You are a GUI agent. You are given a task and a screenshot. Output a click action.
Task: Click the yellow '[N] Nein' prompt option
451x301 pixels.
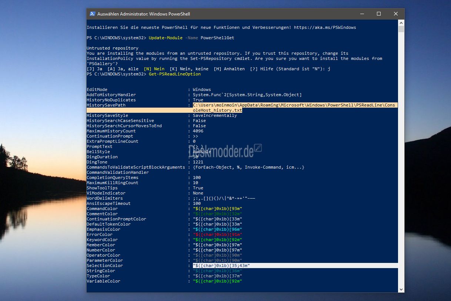click(x=154, y=69)
